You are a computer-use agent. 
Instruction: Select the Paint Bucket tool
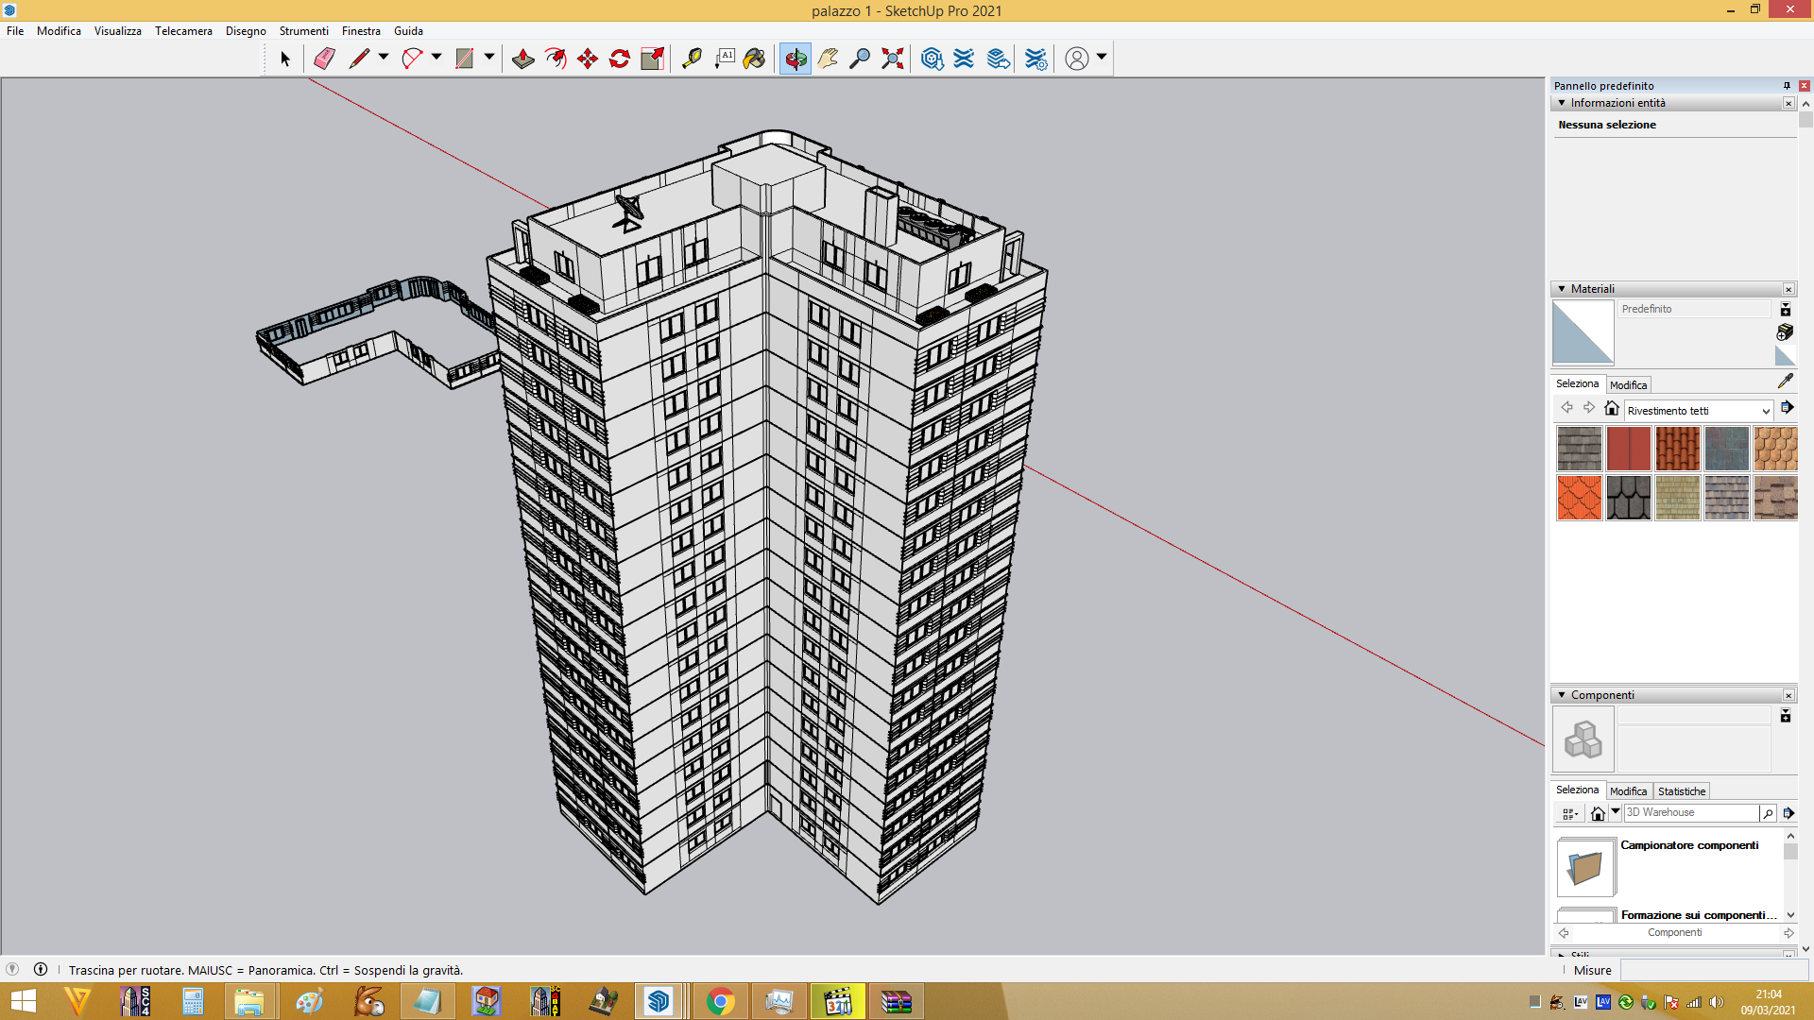tap(754, 59)
